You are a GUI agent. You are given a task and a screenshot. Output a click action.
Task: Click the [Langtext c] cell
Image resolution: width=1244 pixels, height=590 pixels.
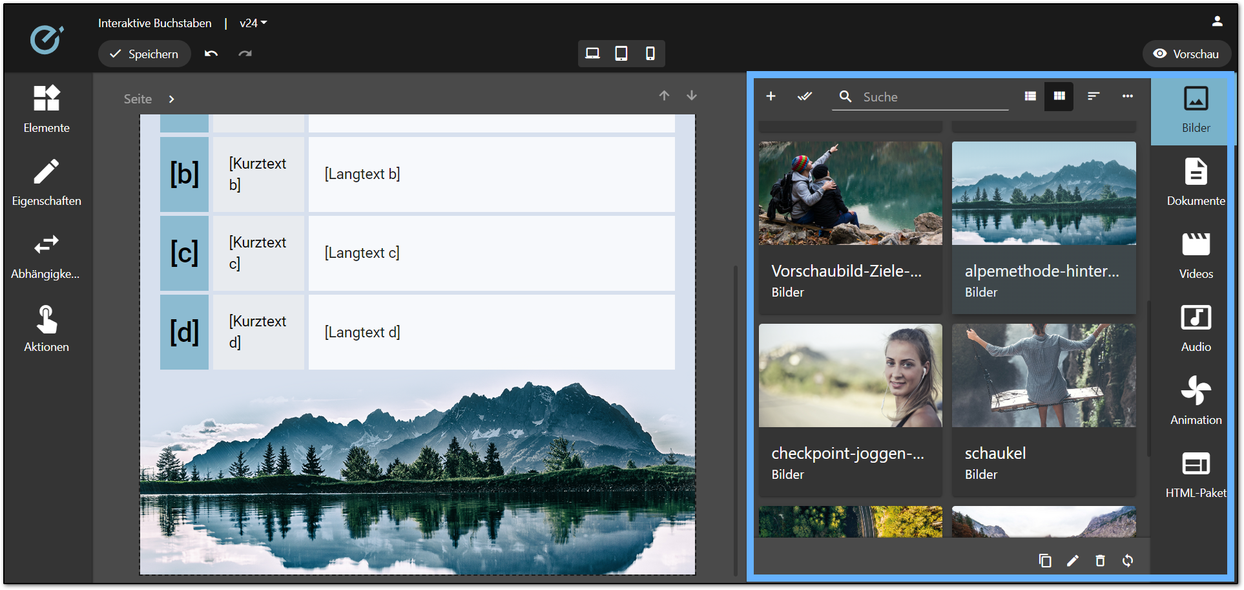click(x=492, y=253)
